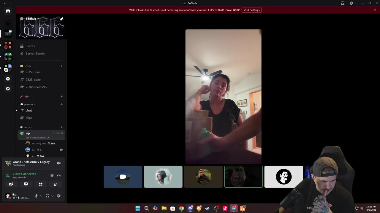Open the soundboard panel button
The image size is (380, 213).
point(56,184)
